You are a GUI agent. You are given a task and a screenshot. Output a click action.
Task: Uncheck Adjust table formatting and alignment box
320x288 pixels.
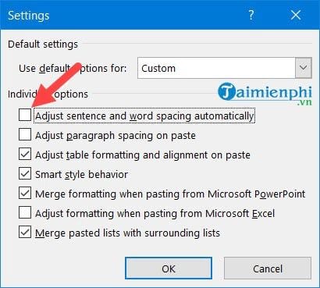click(25, 154)
